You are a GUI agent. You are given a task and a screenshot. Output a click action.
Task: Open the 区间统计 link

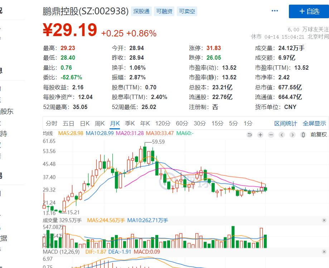(x=286, y=123)
